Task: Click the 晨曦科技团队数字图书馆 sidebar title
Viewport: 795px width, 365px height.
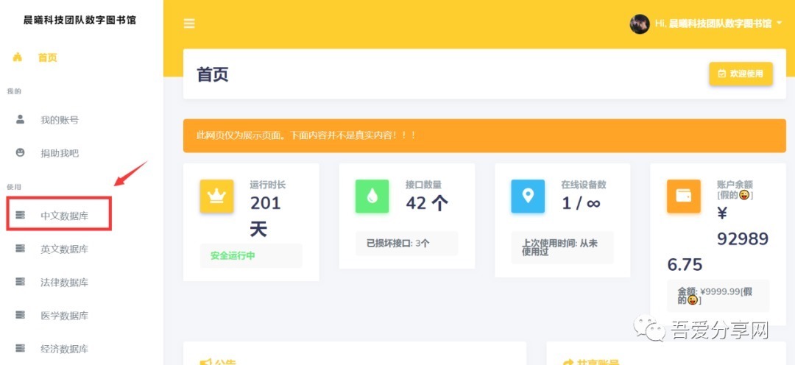Action: pyautogui.click(x=79, y=21)
